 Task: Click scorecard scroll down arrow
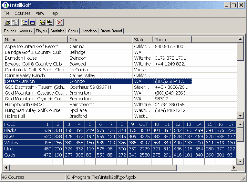tap(241, 161)
